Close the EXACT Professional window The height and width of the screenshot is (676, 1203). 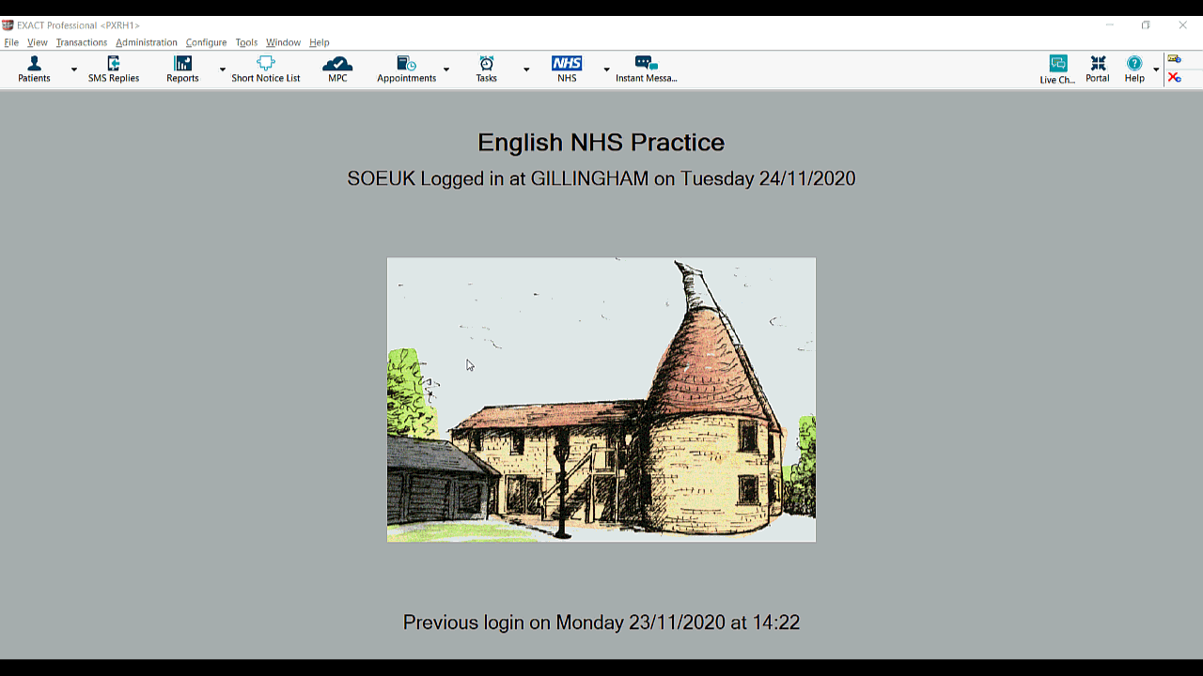click(1182, 25)
